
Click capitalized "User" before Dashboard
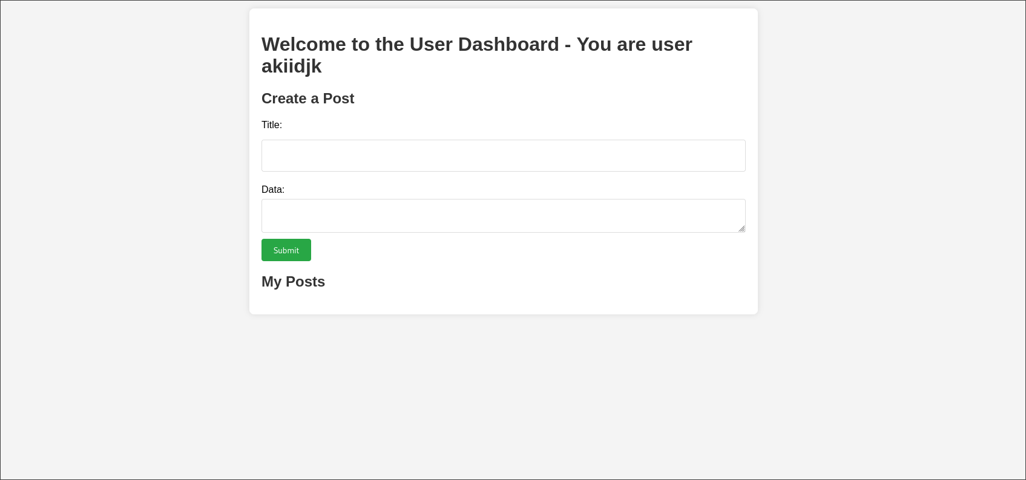pyautogui.click(x=431, y=45)
